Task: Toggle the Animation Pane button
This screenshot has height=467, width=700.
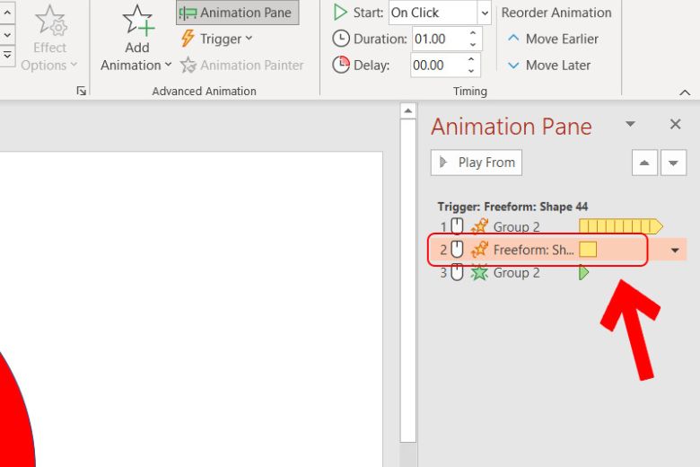Action: click(x=238, y=13)
